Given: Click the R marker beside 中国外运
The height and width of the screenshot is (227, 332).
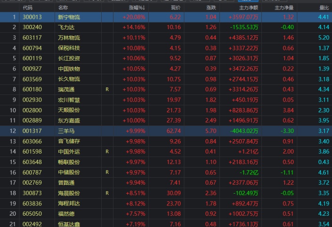Looking at the screenshot, I should click(107, 151).
